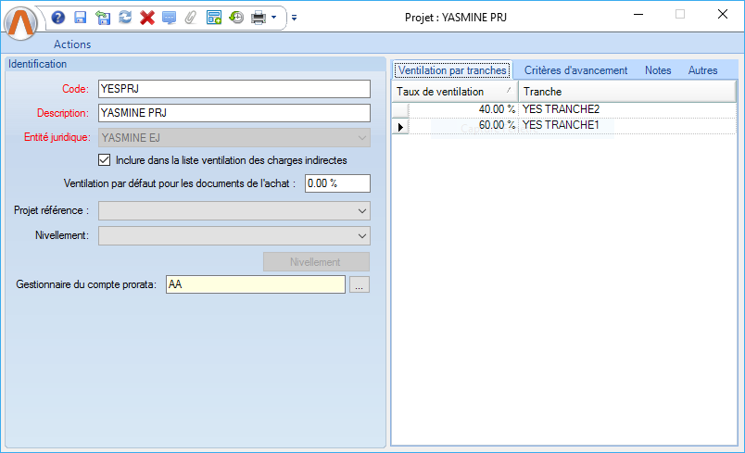Open the print options dropdown arrow
This screenshot has width=745, height=453.
tap(274, 18)
